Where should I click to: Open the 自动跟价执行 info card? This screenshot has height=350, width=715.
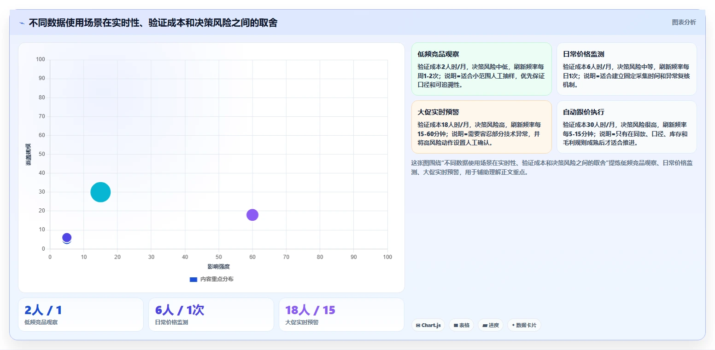pos(627,127)
